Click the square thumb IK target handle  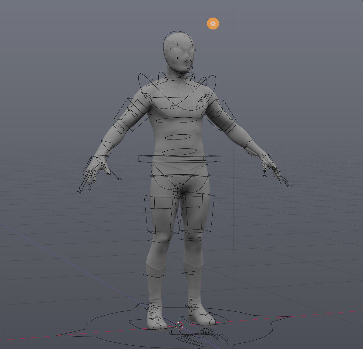point(119,179)
